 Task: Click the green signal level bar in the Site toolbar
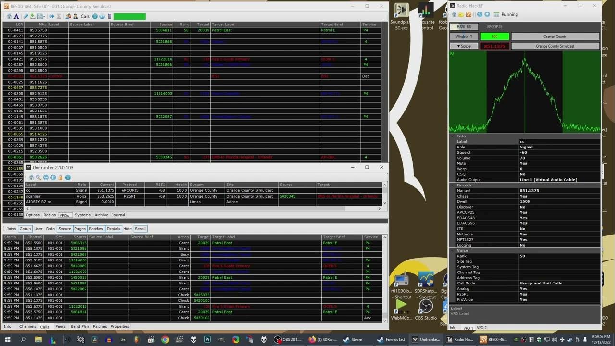(x=129, y=16)
